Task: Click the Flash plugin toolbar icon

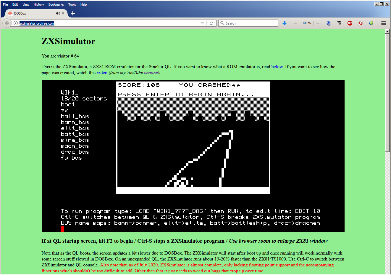Action: point(361,23)
